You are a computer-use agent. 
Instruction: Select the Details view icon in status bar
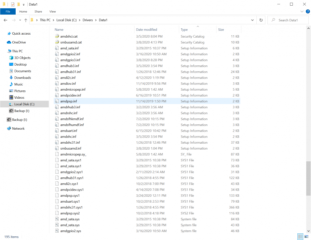[300, 237]
